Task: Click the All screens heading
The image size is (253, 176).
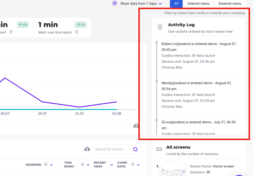Action: (178, 147)
